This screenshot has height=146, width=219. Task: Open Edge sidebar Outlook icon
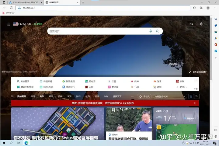click(216, 51)
